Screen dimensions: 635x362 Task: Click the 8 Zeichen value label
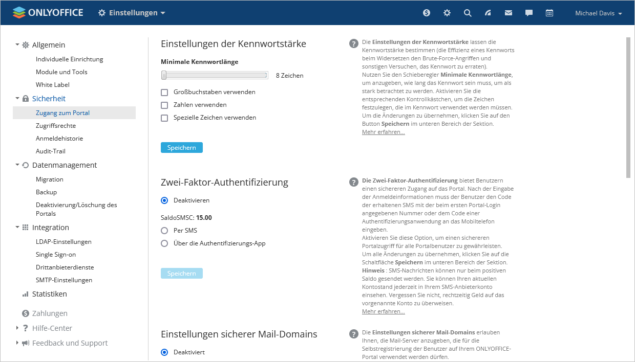(x=289, y=76)
